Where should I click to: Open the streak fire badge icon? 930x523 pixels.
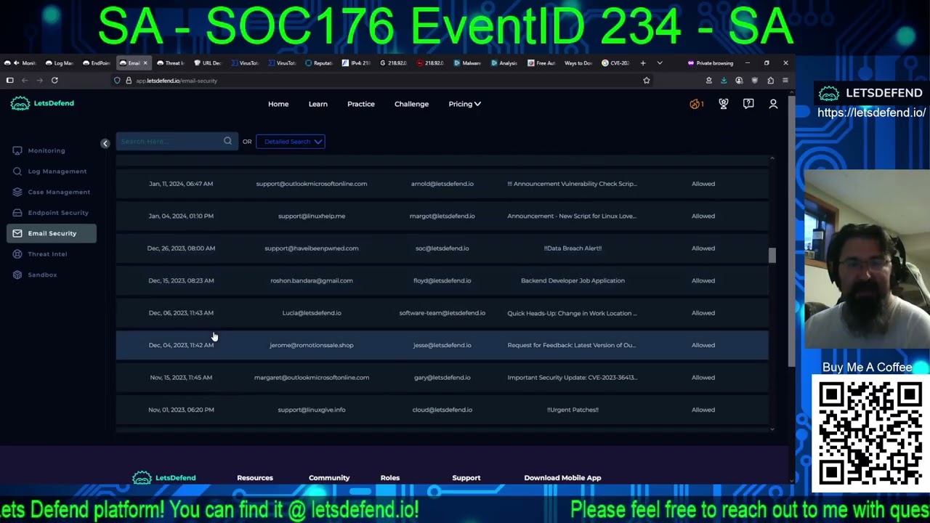(x=696, y=104)
